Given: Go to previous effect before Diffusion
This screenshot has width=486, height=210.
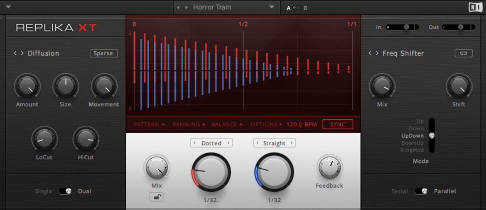Looking at the screenshot, I should coord(15,53).
